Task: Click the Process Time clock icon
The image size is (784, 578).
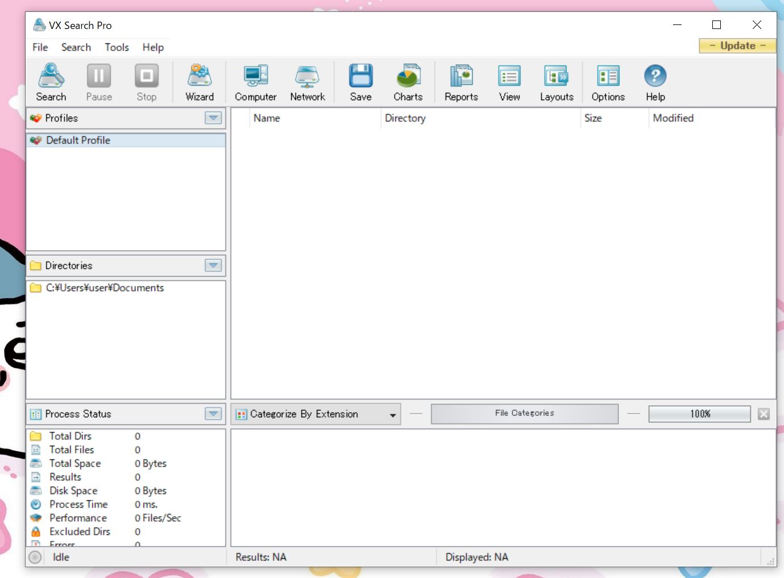Action: tap(36, 504)
